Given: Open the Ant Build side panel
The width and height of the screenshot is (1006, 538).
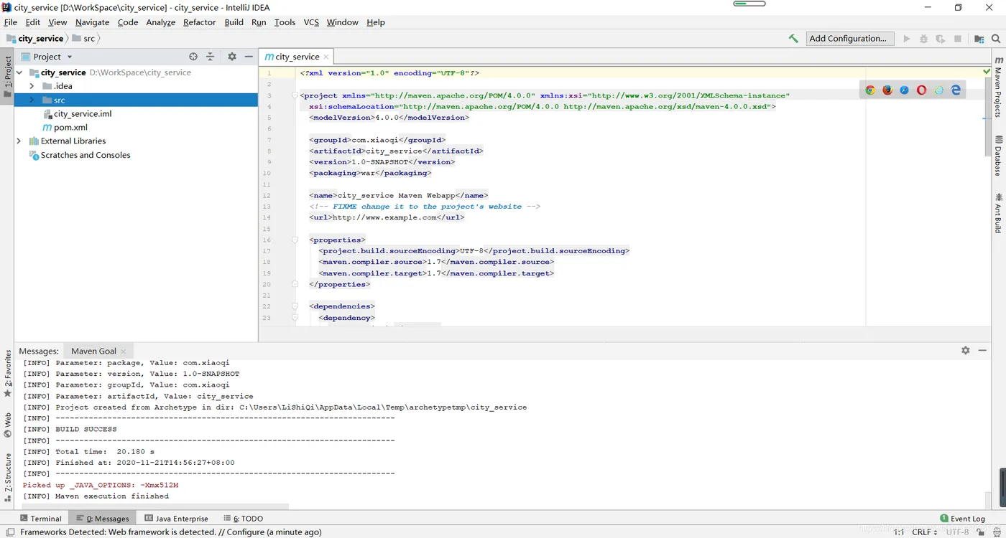Looking at the screenshot, I should (x=998, y=213).
